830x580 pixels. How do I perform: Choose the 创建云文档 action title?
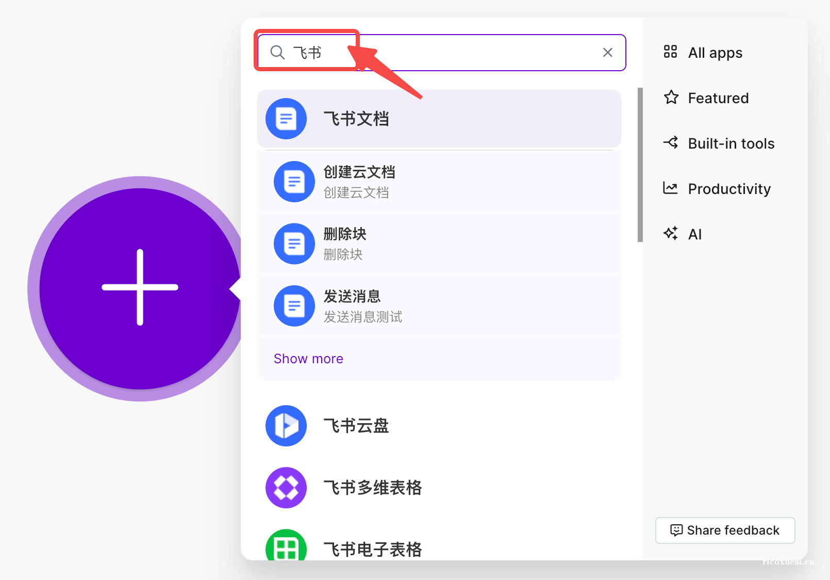pyautogui.click(x=359, y=172)
